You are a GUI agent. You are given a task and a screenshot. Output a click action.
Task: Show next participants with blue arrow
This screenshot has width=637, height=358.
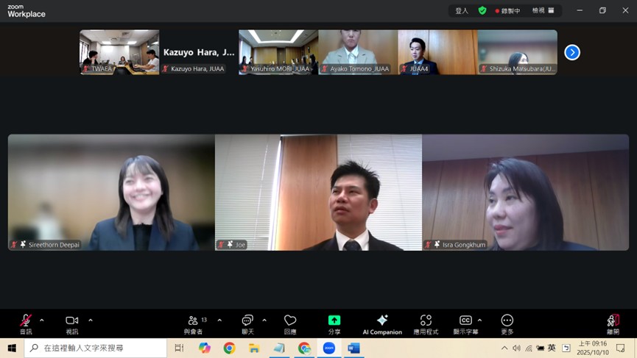pos(572,52)
